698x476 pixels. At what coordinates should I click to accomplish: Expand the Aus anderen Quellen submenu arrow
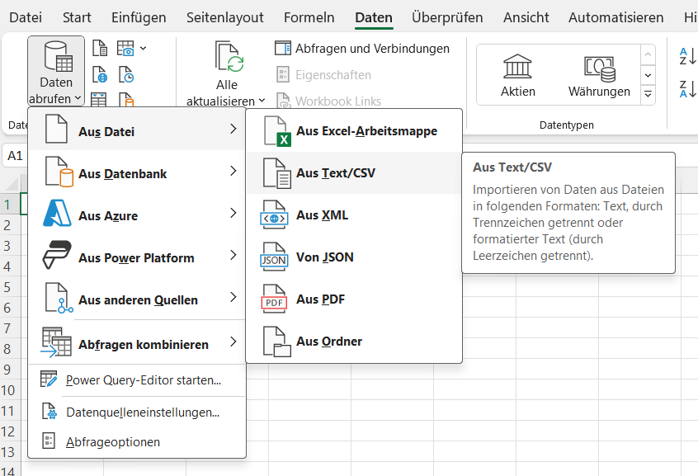233,298
